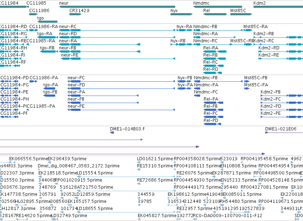Select transcript Rel-RD
Screen dimensions: 303x221
pyautogui.click(x=213, y=73)
